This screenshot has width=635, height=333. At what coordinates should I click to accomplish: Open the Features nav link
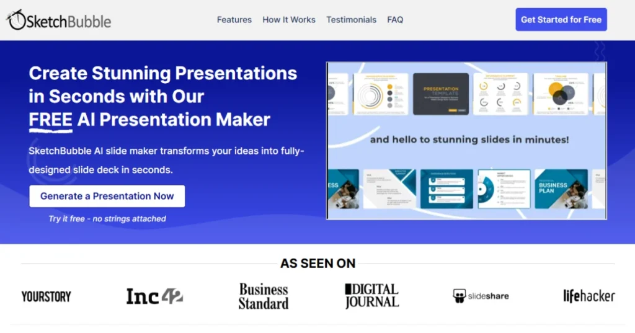234,20
